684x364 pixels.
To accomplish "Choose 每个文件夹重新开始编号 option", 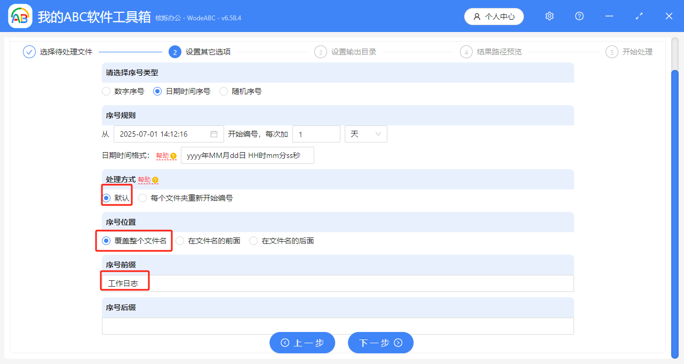I will (142, 198).
